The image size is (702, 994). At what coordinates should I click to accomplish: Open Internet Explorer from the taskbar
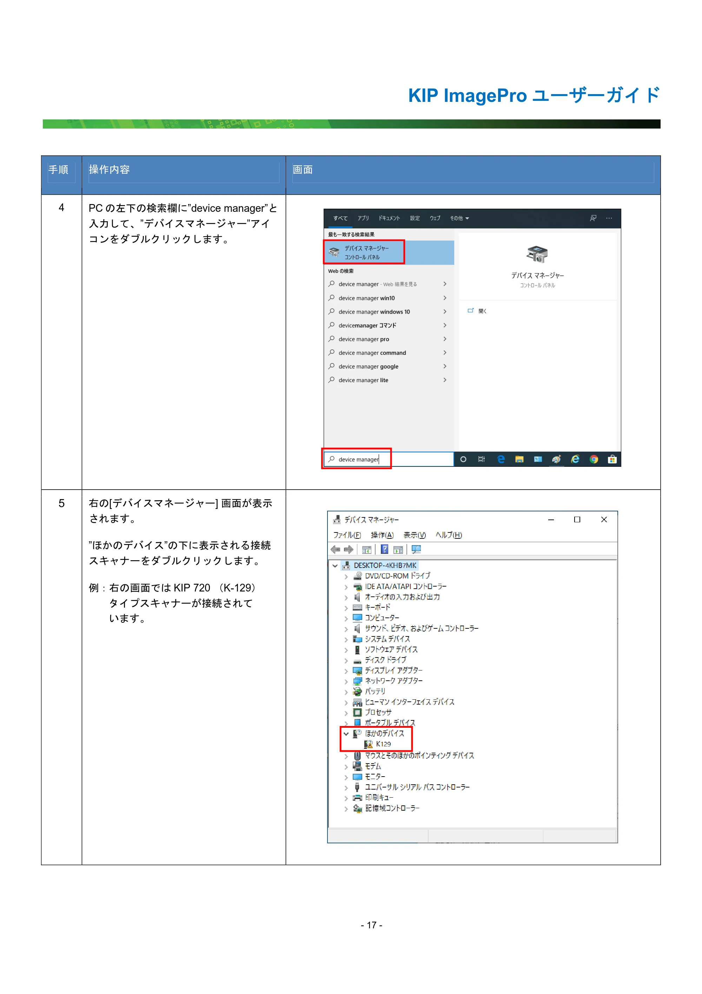(575, 459)
